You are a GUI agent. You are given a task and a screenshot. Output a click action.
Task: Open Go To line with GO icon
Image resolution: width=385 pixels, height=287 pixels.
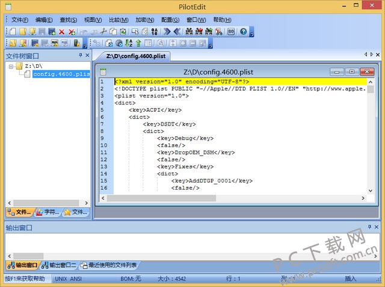pyautogui.click(x=231, y=32)
